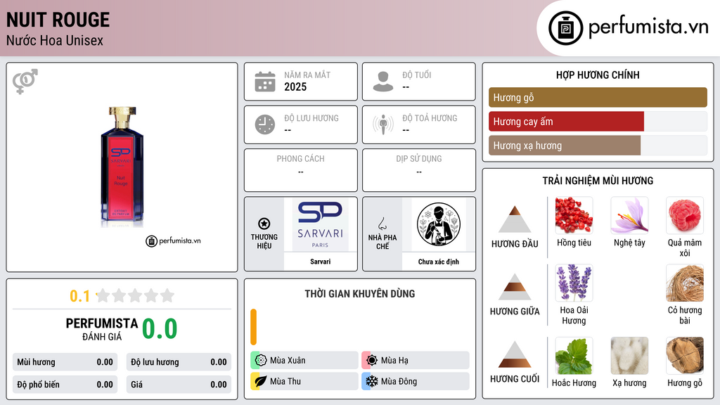This screenshot has height=405, width=720.
Task: Click the unisex gender symbol icon
Action: pos(25,82)
